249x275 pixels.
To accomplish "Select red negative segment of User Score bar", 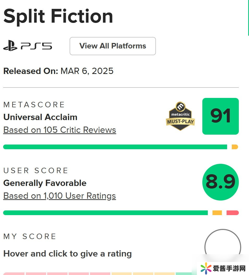I will 233,213.
